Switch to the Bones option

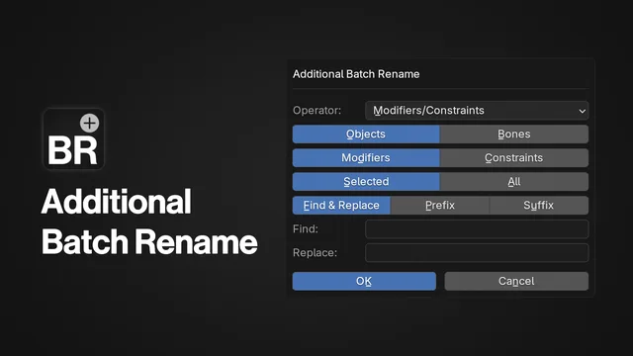514,134
